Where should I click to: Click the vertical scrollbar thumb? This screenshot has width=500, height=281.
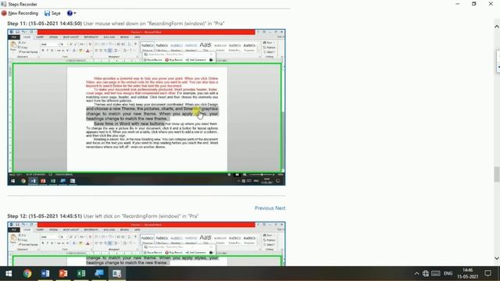point(497,174)
